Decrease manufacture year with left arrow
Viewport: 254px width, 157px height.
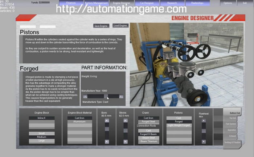85,97
